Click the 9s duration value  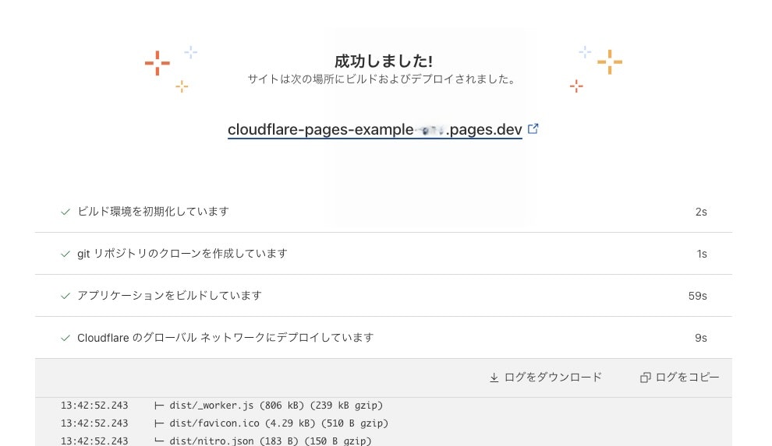pyautogui.click(x=701, y=339)
